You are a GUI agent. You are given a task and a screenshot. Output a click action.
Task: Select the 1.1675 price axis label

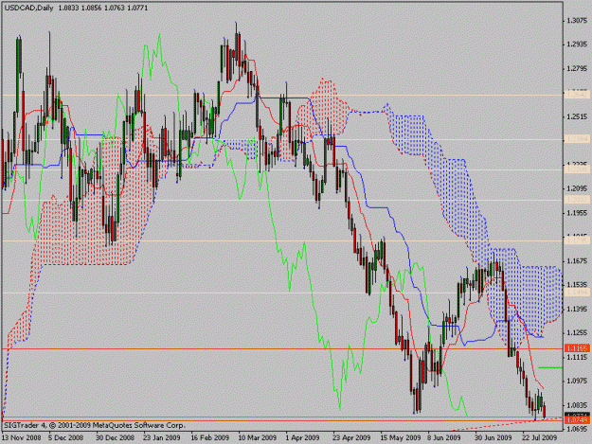pos(577,260)
